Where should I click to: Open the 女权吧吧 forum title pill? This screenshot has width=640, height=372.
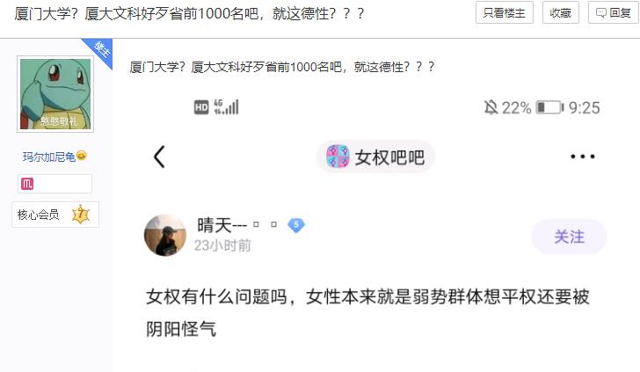375,157
